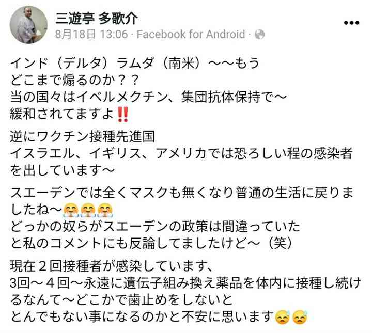The image size is (372, 333).
Task: Click the line mentioning イベルメクチン
Action: (148, 97)
